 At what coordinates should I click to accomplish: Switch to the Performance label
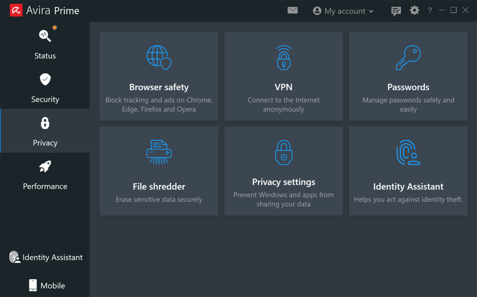pos(45,186)
